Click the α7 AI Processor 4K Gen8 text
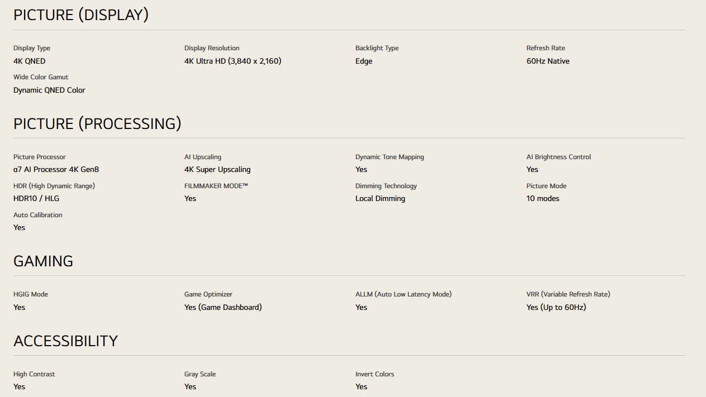The image size is (706, 397). pos(56,169)
